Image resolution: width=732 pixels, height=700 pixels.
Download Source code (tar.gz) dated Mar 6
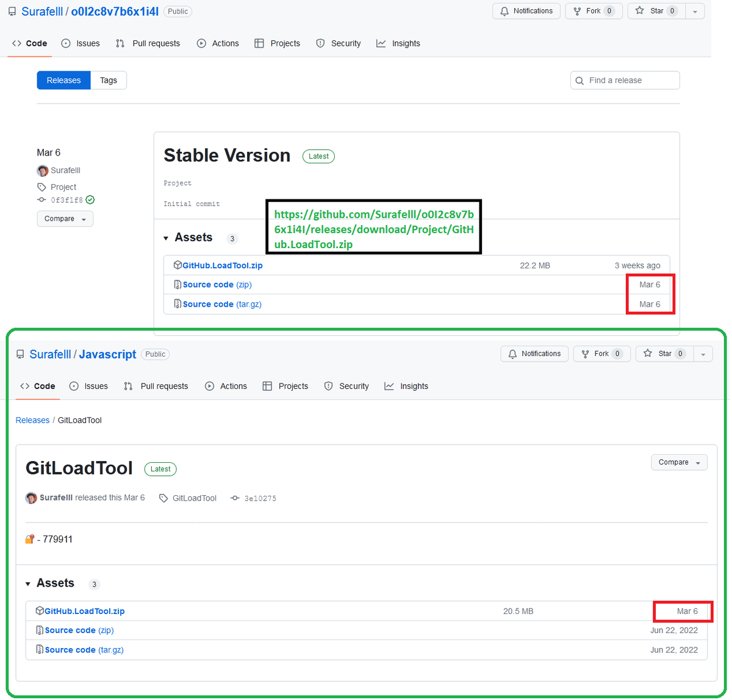[222, 304]
